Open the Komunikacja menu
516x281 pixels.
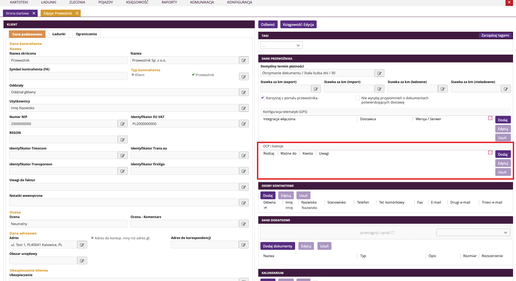(x=202, y=2)
